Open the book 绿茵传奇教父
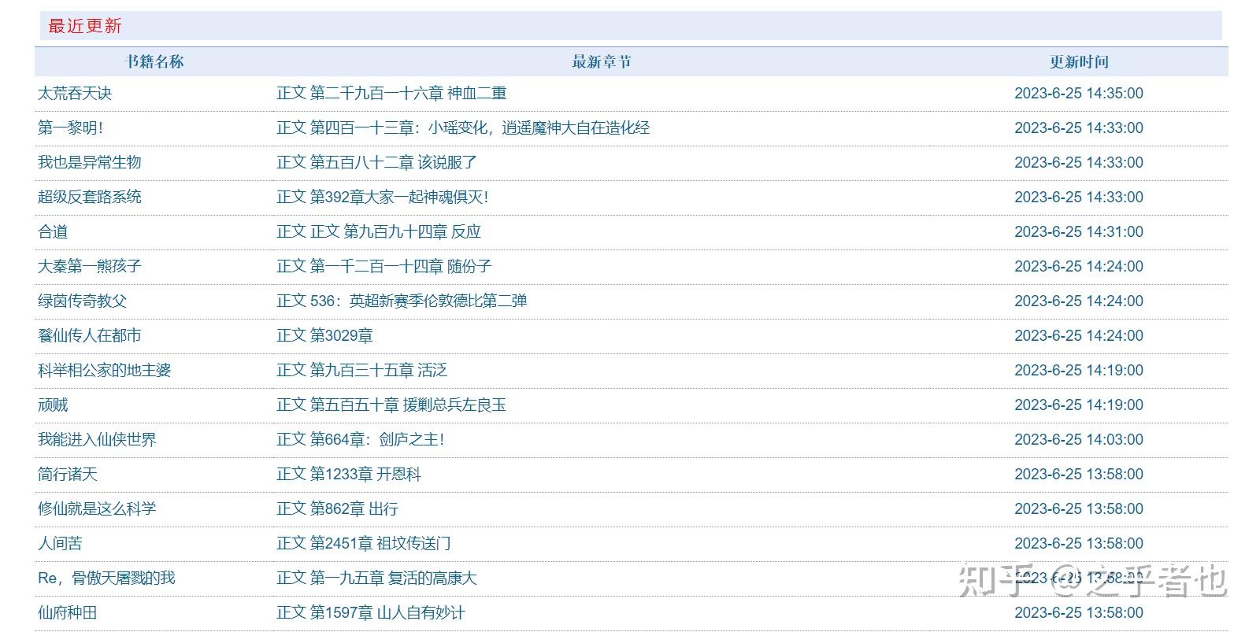The image size is (1260, 632). 83,301
